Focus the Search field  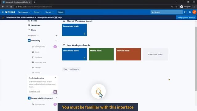(167, 12)
